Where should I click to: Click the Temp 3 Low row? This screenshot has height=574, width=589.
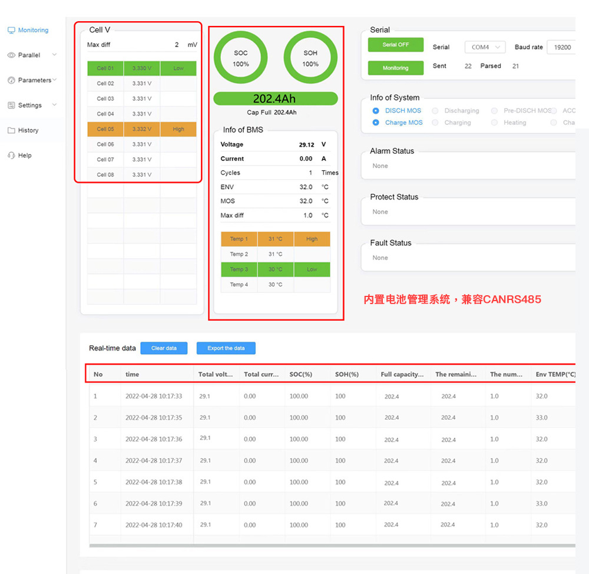(x=275, y=269)
